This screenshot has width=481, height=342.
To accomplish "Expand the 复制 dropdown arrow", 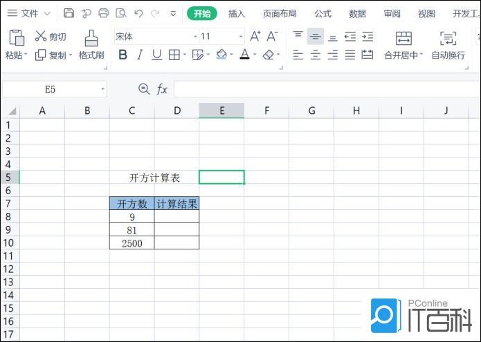I will 71,55.
